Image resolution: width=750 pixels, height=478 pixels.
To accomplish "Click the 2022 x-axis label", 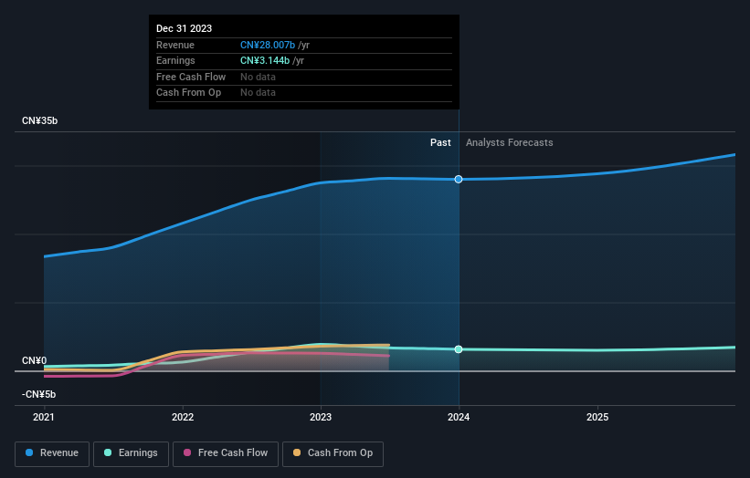I will coord(183,417).
